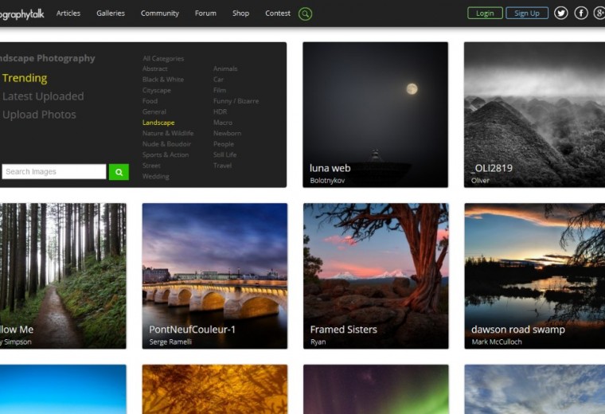
Task: Open the forest path photo by Simpson
Action: tap(63, 276)
